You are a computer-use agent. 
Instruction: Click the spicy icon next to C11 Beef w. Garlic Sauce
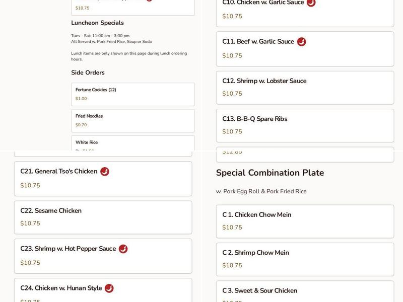pos(301,42)
